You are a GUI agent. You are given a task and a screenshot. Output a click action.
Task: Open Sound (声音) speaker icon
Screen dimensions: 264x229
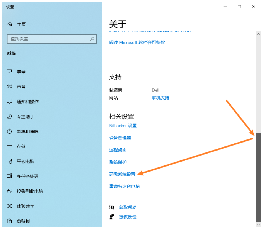[10, 86]
